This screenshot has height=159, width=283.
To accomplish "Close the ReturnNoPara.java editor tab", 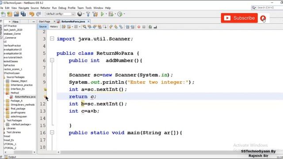I will coord(88,22).
